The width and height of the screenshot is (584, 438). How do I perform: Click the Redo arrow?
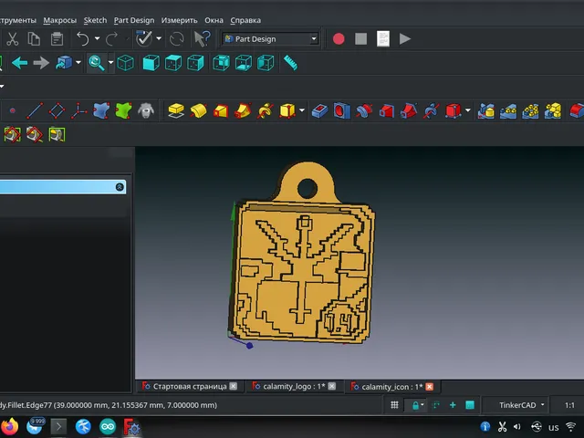pyautogui.click(x=111, y=38)
